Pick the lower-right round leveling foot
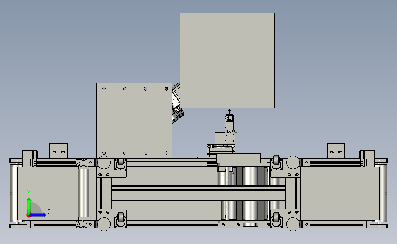The image size is (397, 244). point(293,224)
